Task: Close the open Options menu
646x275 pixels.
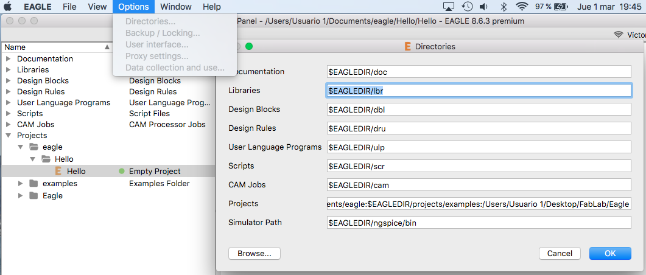Action: tap(133, 7)
